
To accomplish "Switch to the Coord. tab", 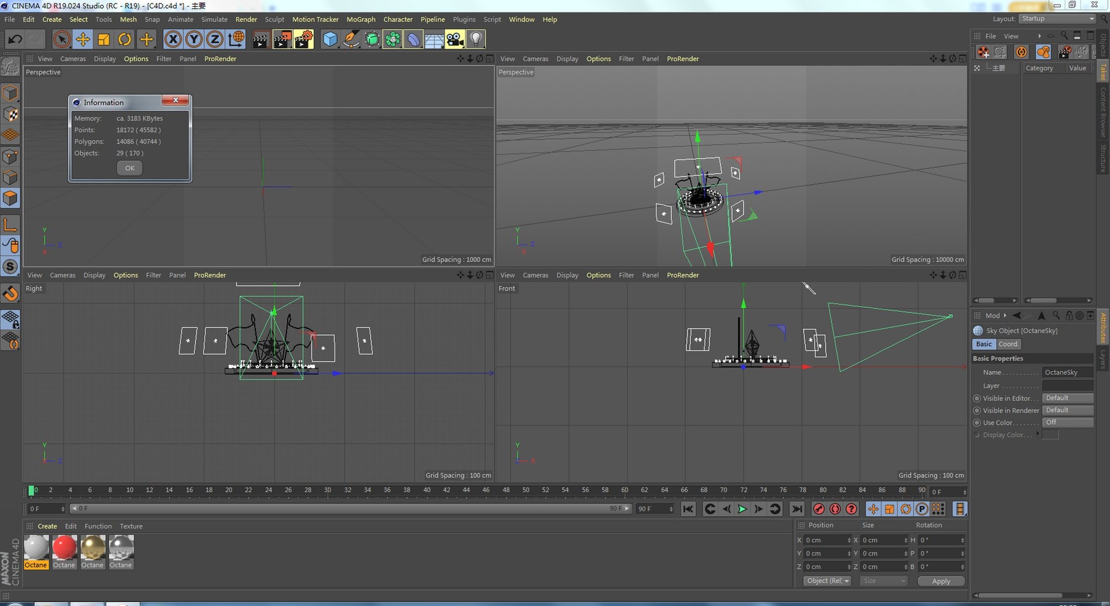I will pyautogui.click(x=1008, y=344).
